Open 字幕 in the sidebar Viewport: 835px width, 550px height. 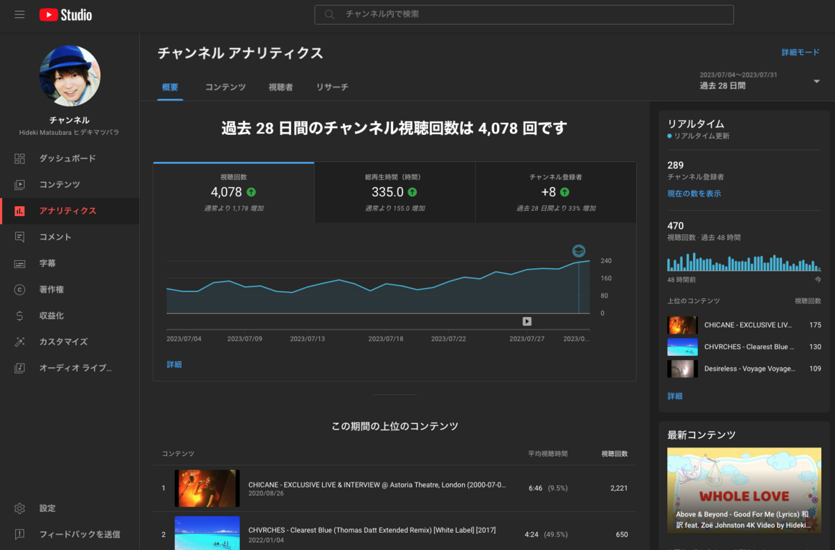(x=70, y=264)
